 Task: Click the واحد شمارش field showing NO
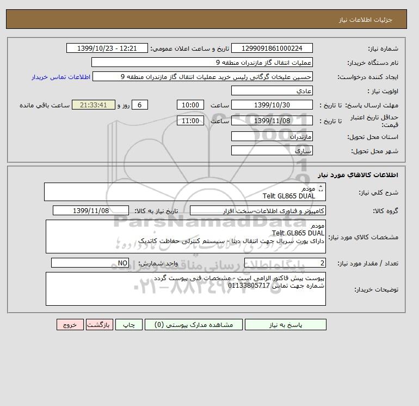90,263
